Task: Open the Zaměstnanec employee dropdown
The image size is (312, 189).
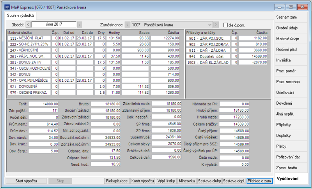Action: tap(172, 25)
